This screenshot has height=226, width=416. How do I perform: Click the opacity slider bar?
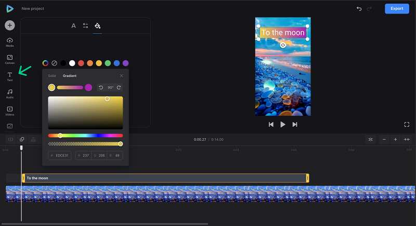[x=85, y=144]
